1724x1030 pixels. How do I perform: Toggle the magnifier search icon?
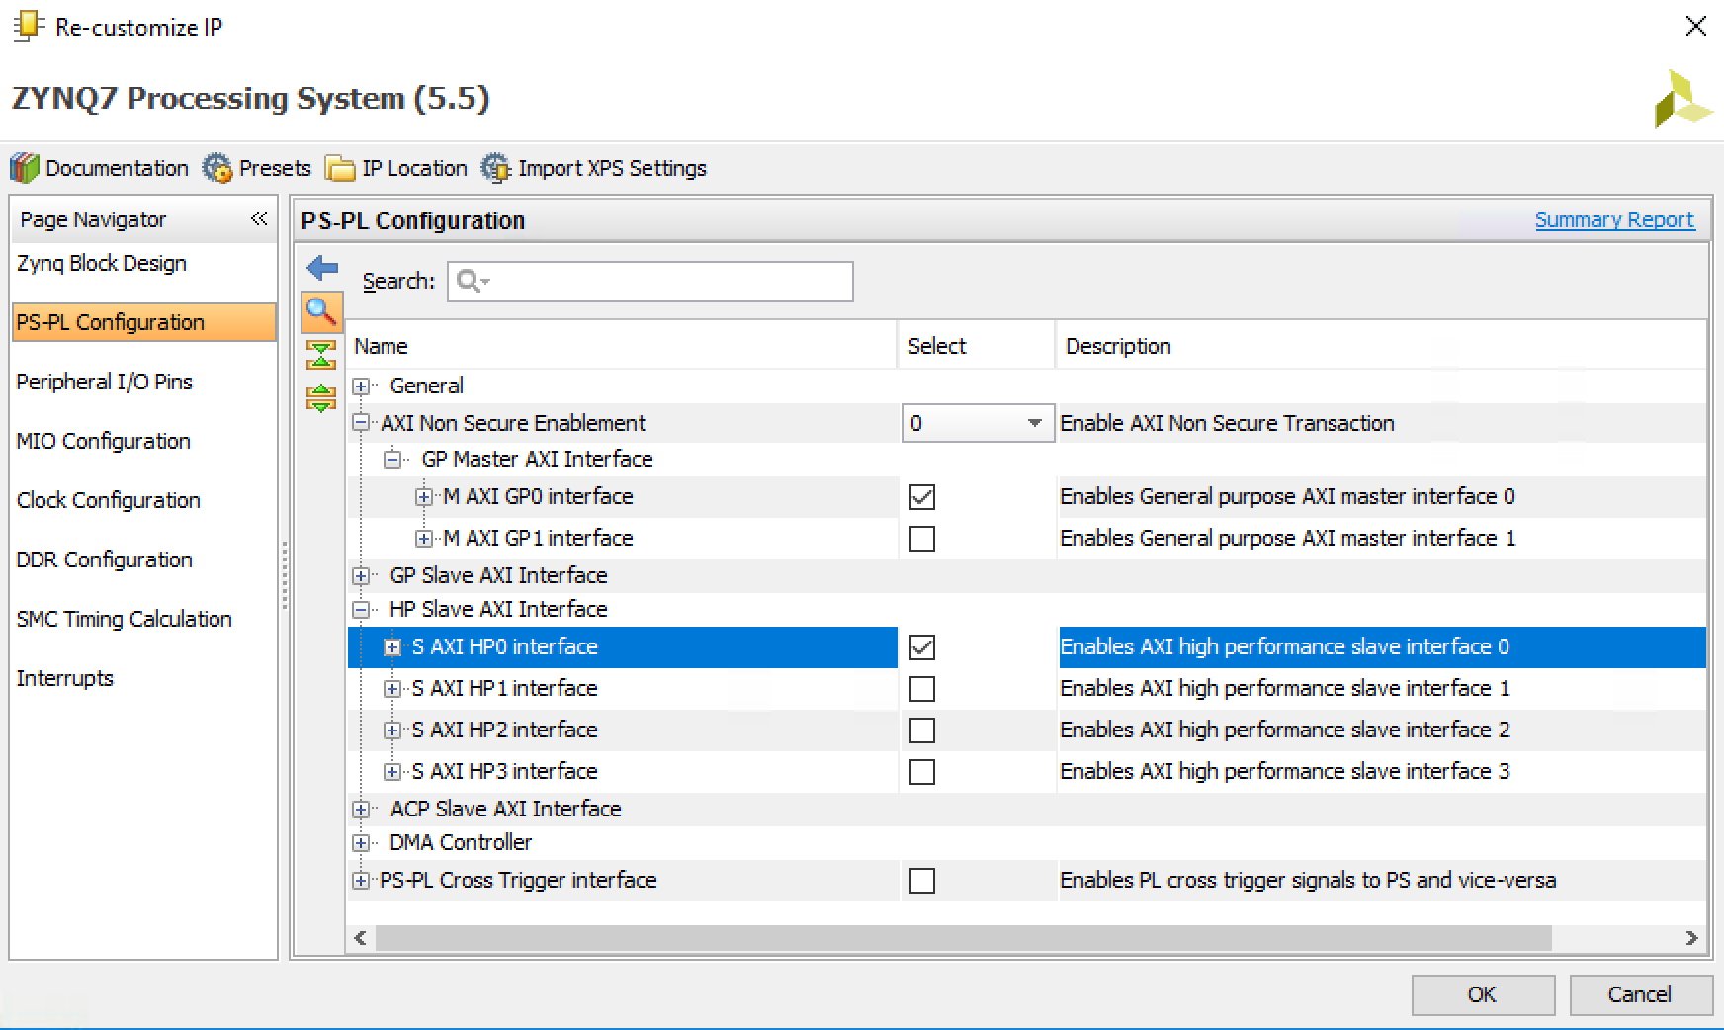[x=321, y=312]
